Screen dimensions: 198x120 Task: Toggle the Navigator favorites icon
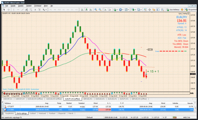click(154, 9)
